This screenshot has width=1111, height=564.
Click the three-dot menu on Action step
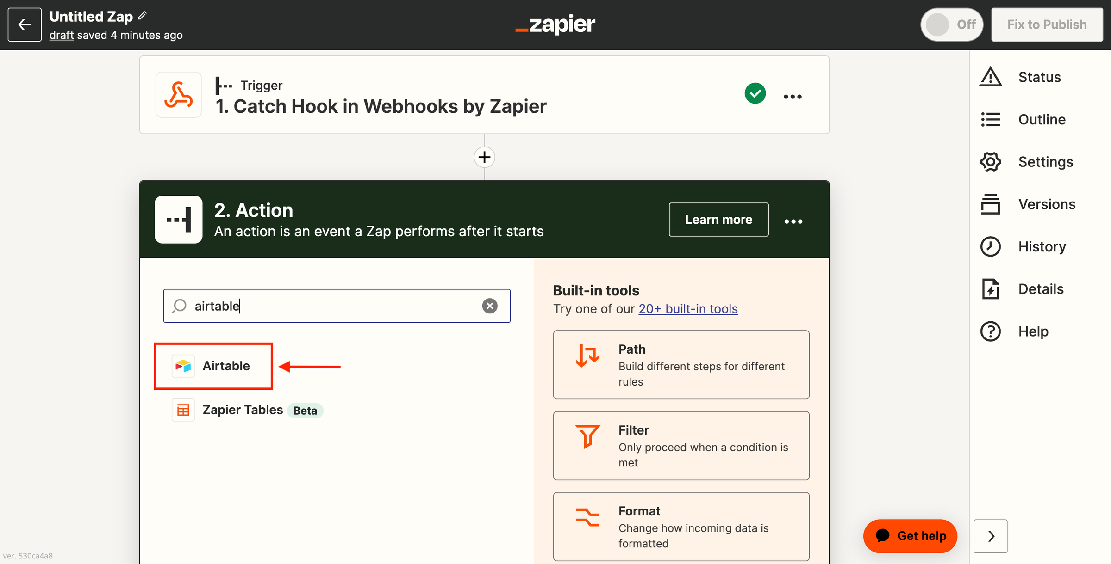coord(793,220)
